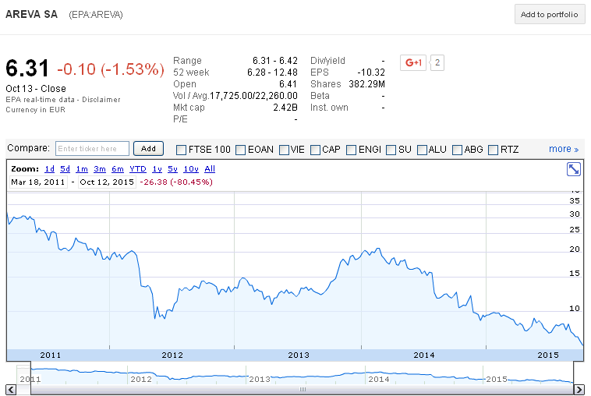Click the EPS value -10.32
591x396 pixels.
[371, 72]
